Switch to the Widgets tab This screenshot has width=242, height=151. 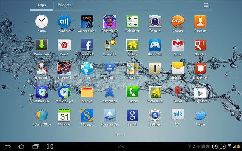[x=65, y=5]
